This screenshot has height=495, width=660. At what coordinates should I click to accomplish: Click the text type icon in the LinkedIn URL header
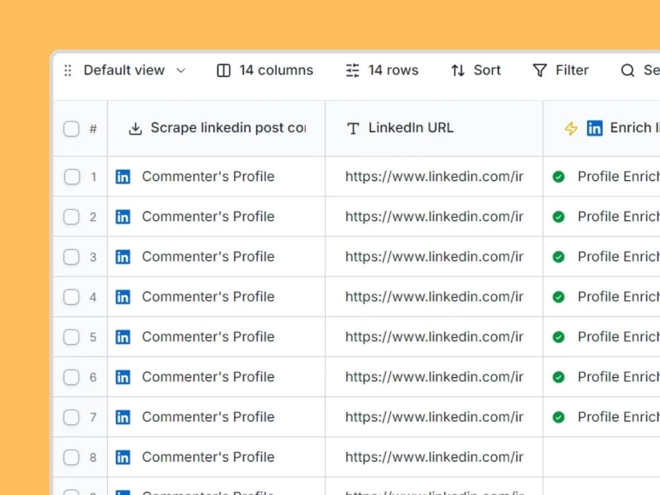[x=352, y=128]
